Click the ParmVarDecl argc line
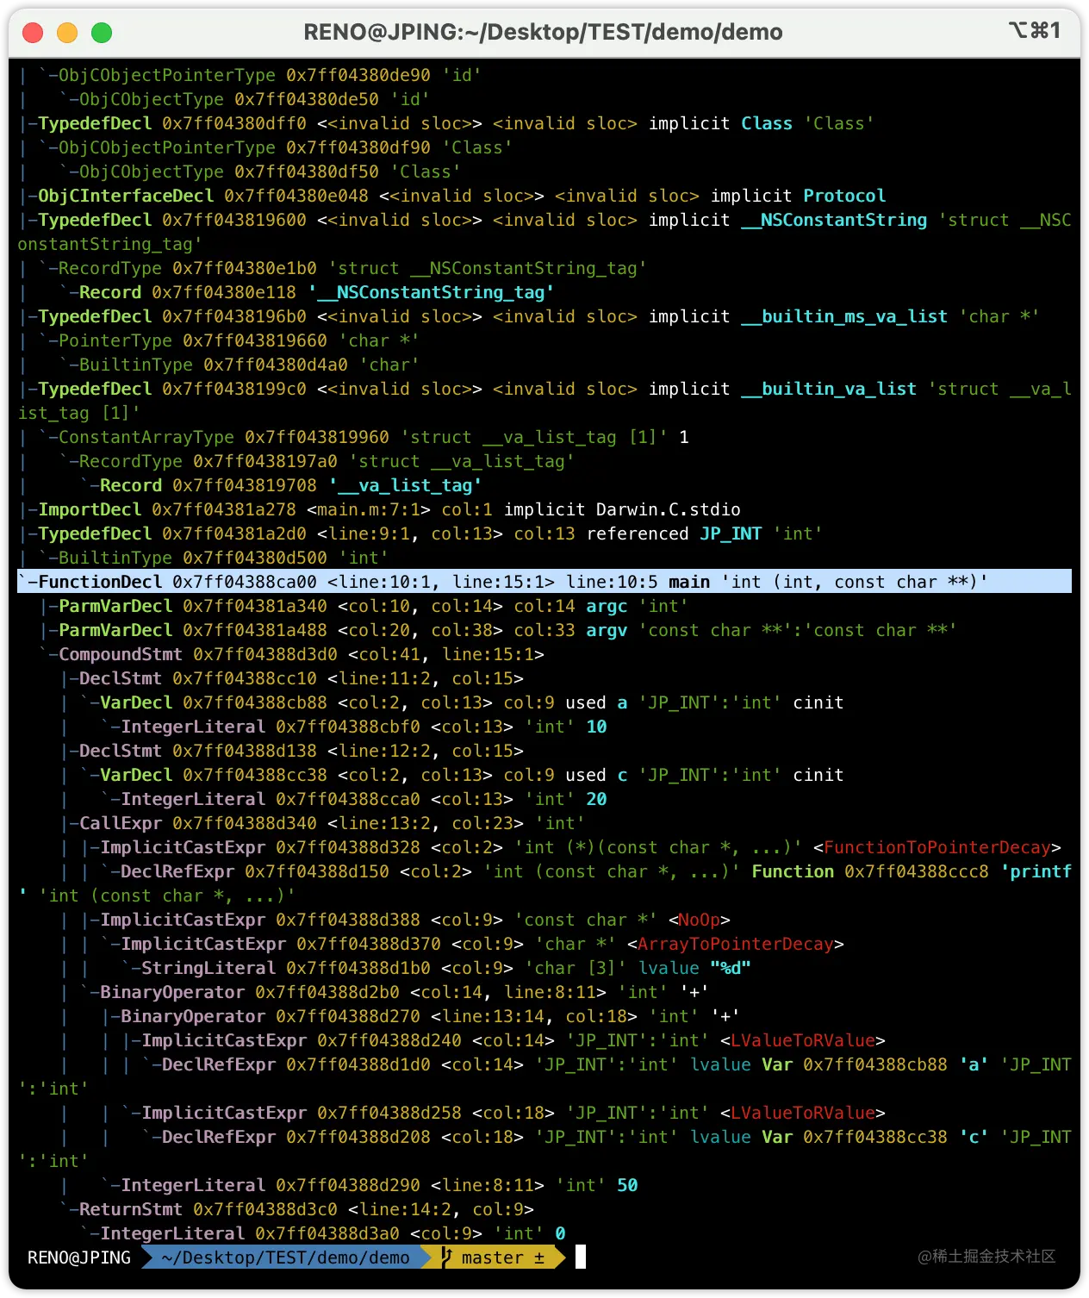 tap(364, 606)
